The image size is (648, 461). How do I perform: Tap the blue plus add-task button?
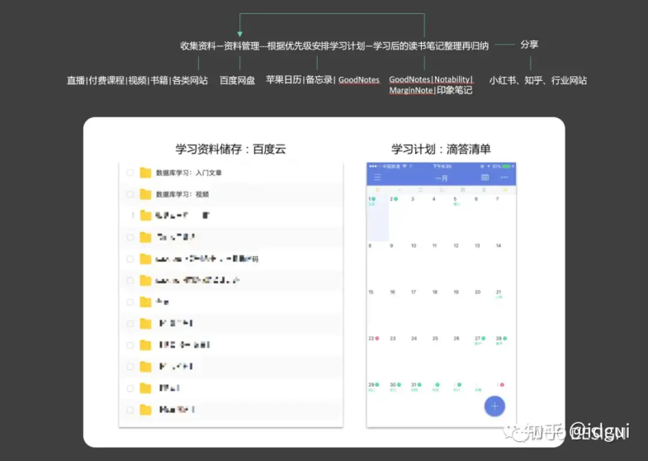pyautogui.click(x=494, y=406)
